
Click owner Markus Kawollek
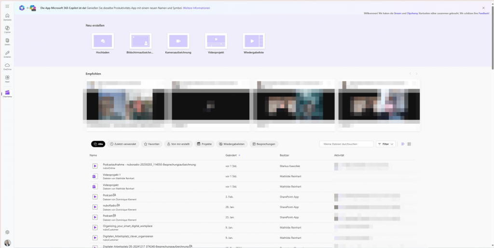click(x=290, y=166)
